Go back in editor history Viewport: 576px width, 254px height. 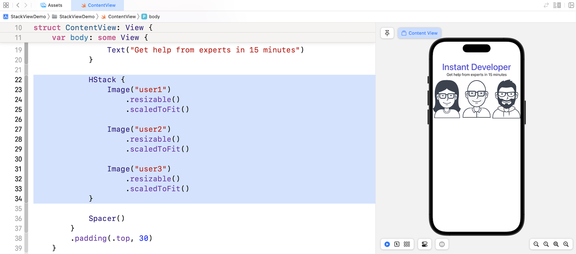tap(18, 5)
